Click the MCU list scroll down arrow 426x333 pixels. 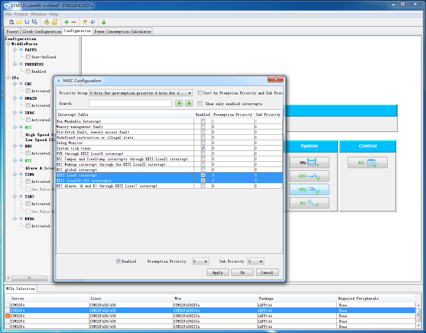419,326
